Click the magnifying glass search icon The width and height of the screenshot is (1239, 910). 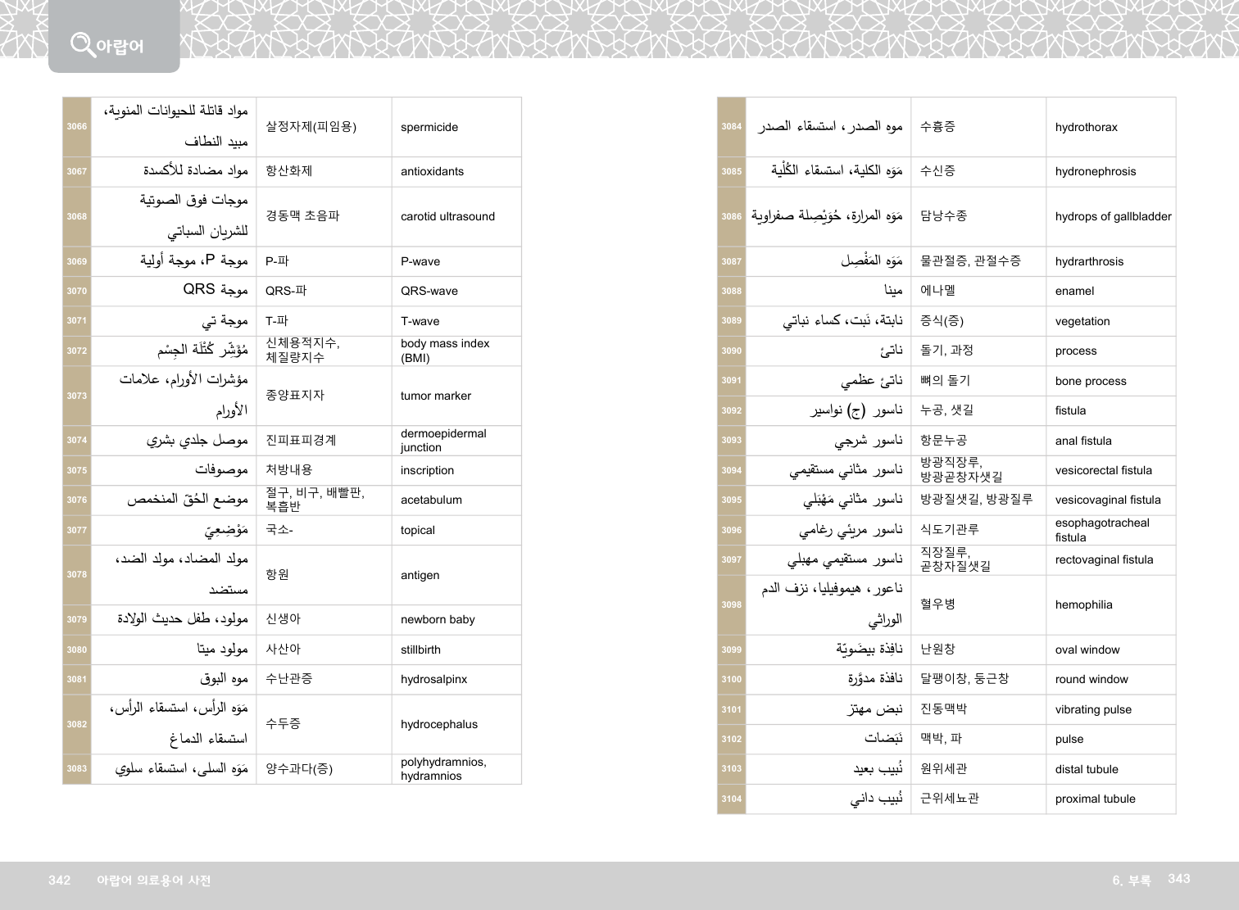click(x=81, y=44)
